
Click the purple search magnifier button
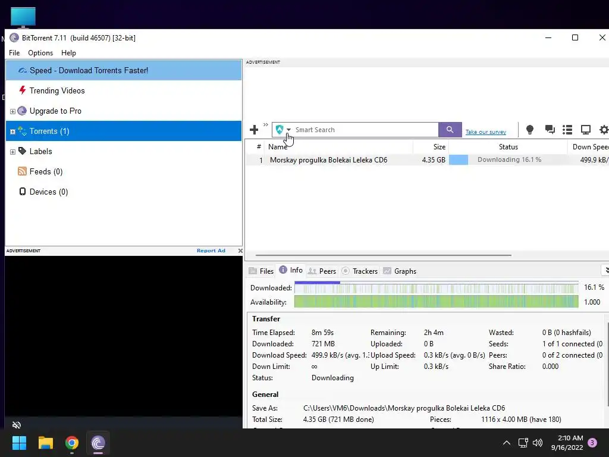tap(450, 130)
